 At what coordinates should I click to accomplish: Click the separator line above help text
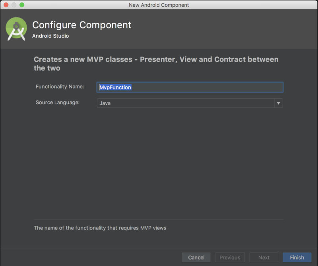[x=158, y=219]
